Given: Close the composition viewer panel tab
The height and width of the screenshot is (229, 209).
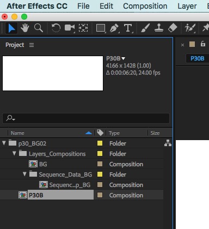Looking at the screenshot, I should [x=182, y=45].
